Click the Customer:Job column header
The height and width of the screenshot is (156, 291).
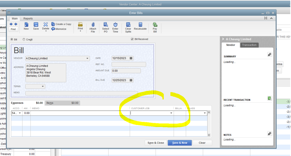[x=140, y=108]
